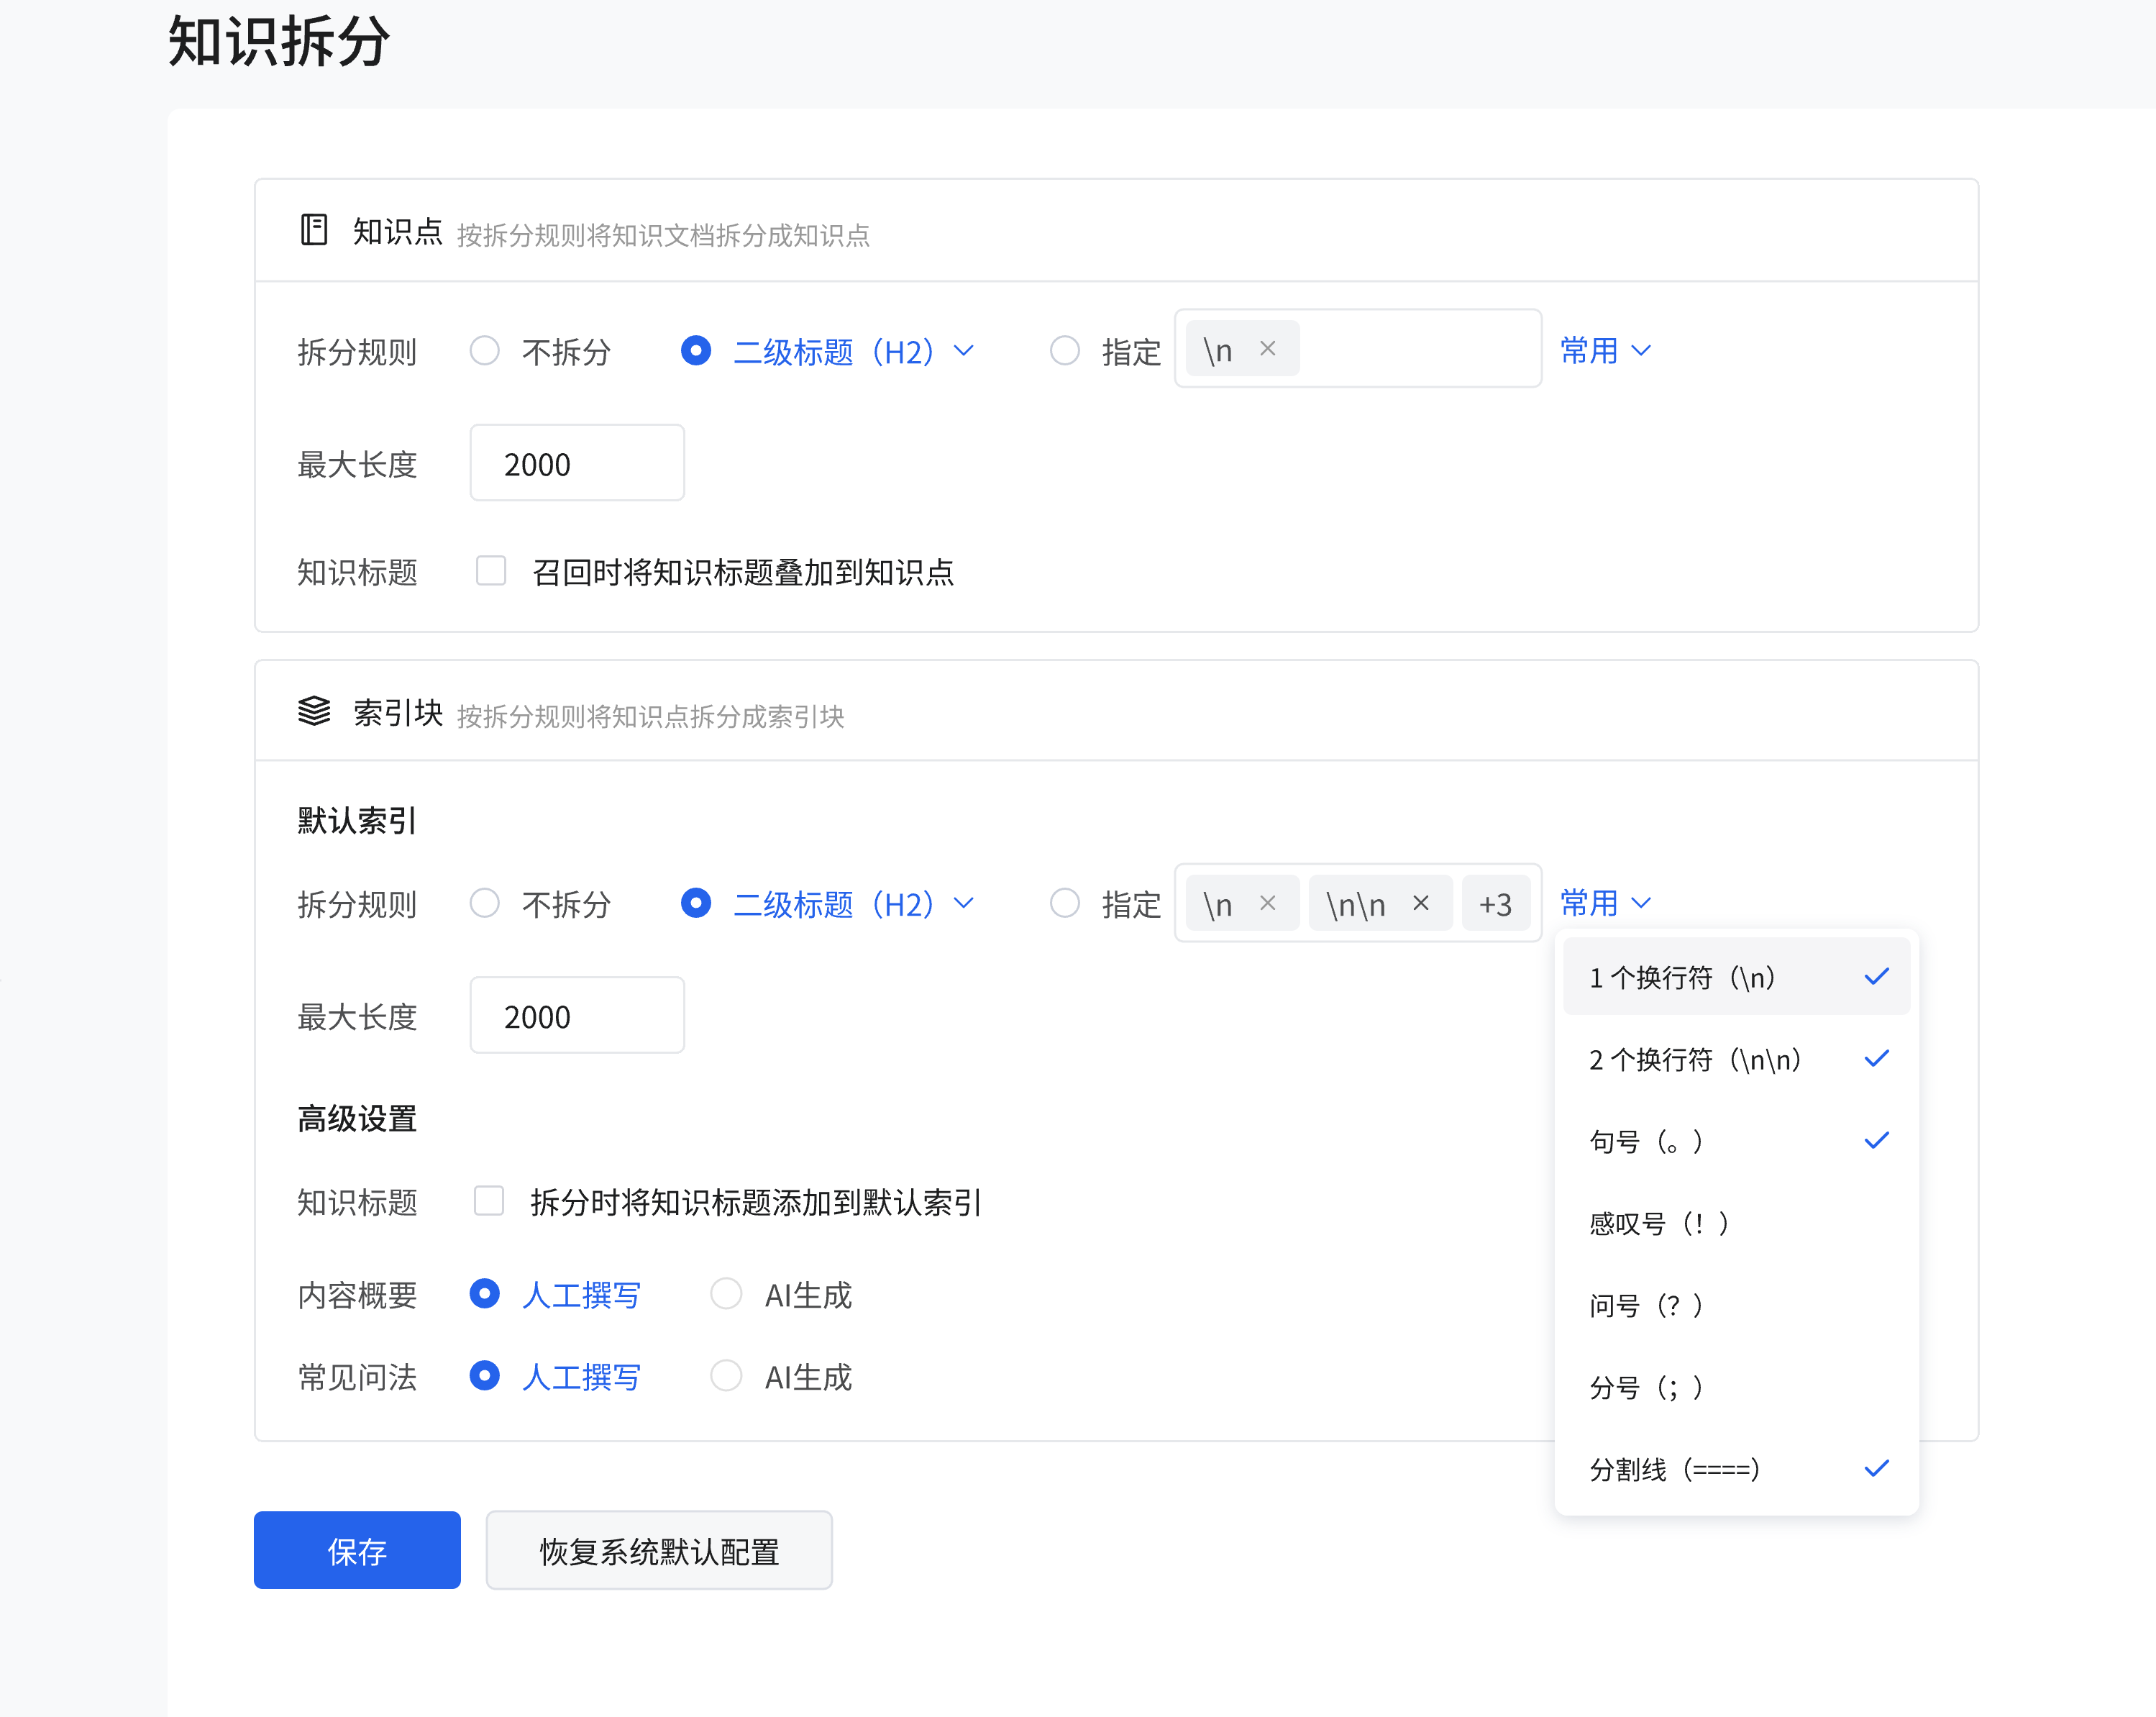Click the +3 more tags indicator
Viewport: 2156px width, 1717px height.
coord(1495,904)
